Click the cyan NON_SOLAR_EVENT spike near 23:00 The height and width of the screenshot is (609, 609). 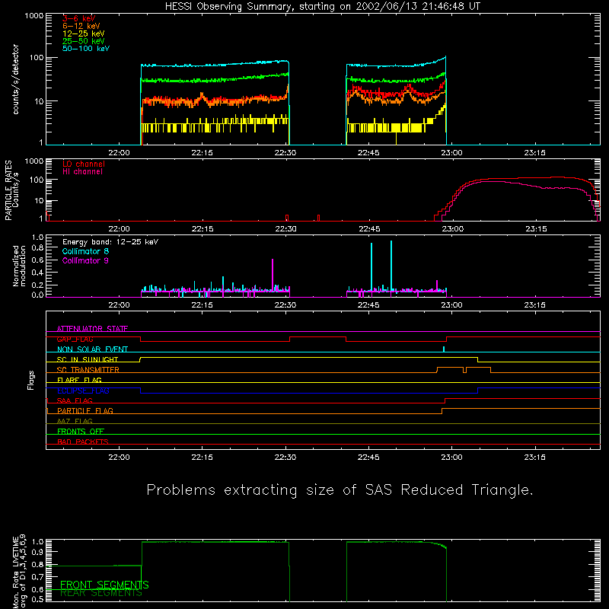pyautogui.click(x=444, y=349)
